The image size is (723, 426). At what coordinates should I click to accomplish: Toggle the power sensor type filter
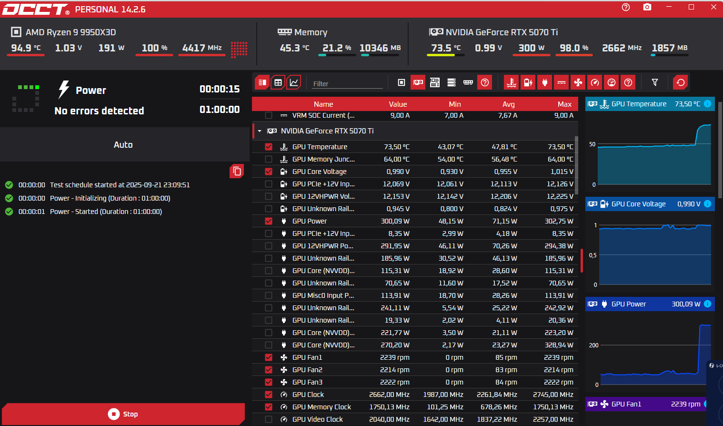[x=545, y=82]
